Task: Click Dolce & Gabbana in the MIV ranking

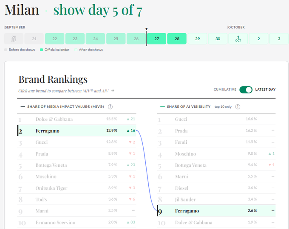Action: pos(76,119)
